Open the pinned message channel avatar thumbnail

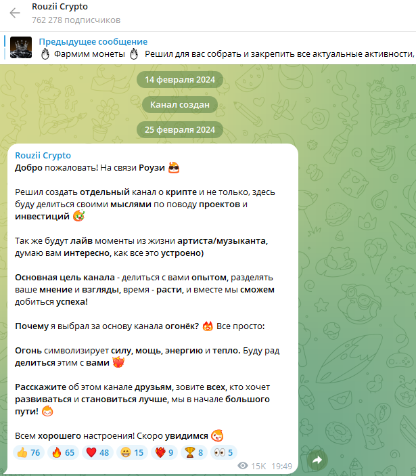pos(21,47)
